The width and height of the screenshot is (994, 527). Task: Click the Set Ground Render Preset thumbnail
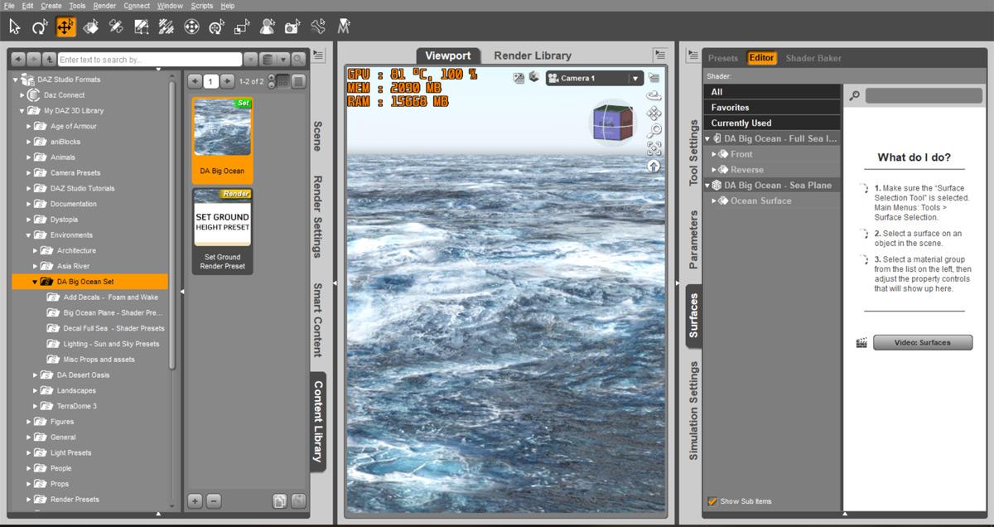tap(223, 231)
